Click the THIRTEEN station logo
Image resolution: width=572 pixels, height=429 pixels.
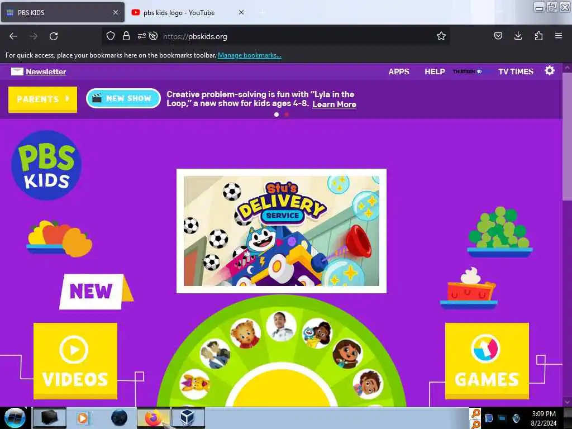pyautogui.click(x=468, y=71)
